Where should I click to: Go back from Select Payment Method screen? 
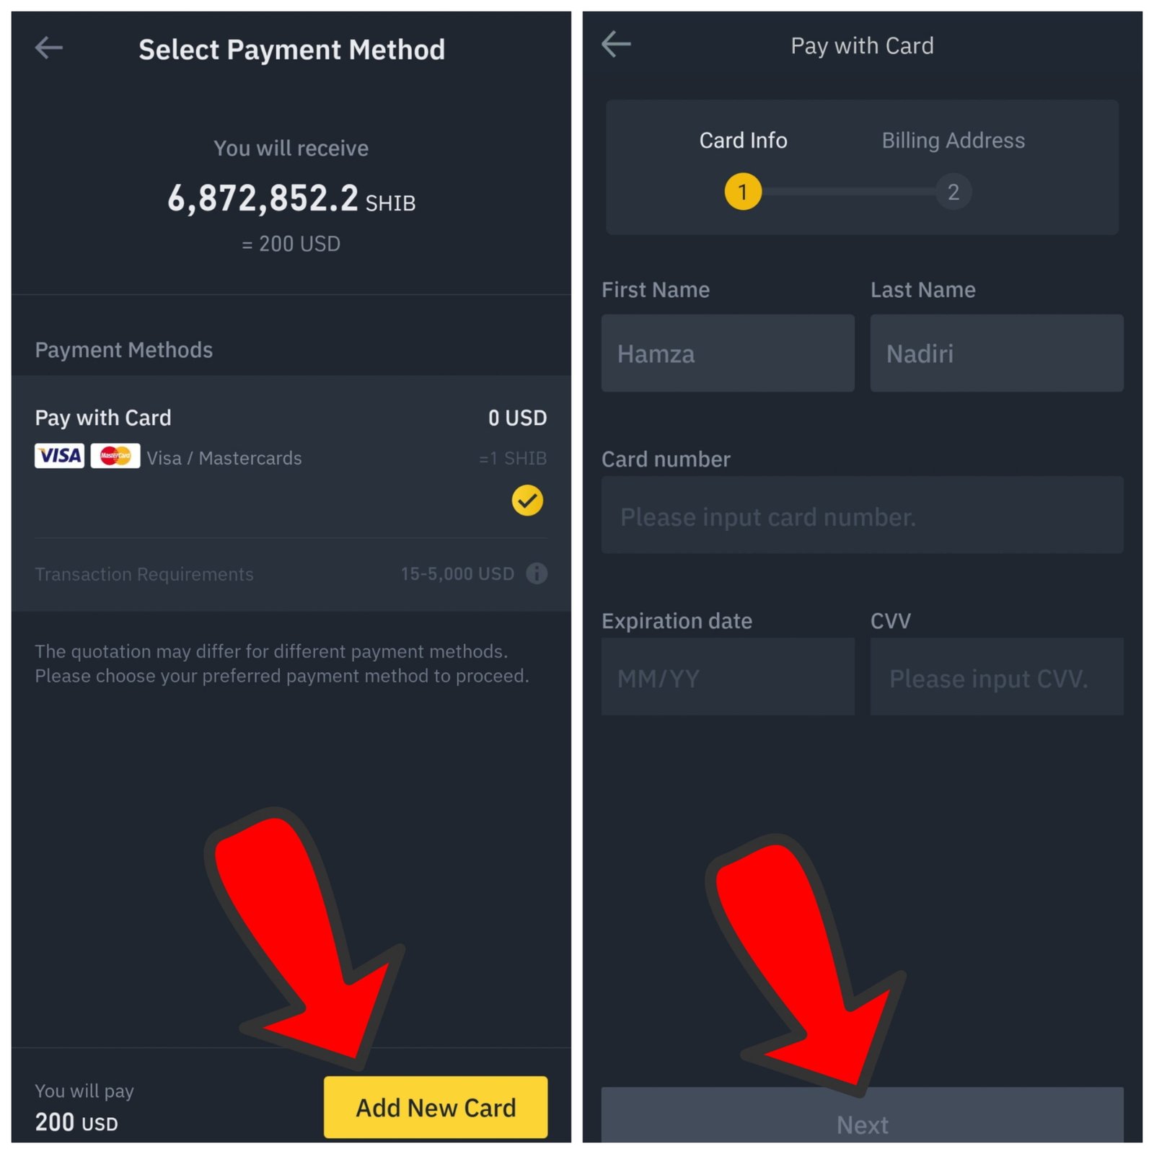point(49,48)
